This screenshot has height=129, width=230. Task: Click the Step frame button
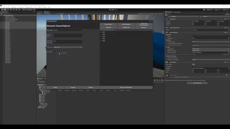(x=116, y=10)
